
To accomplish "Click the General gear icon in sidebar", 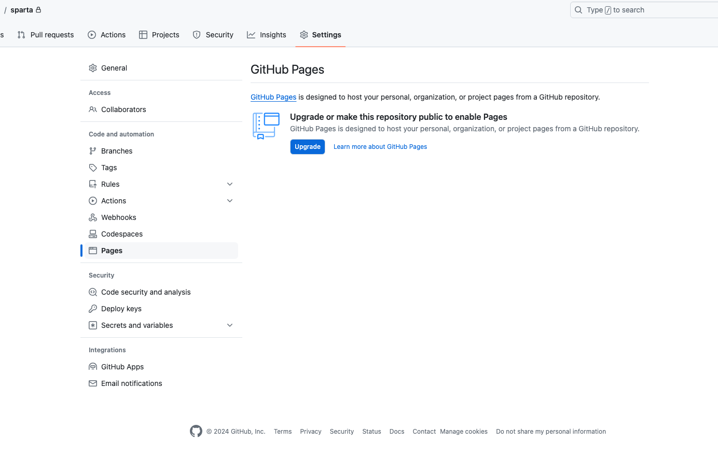I will 93,68.
